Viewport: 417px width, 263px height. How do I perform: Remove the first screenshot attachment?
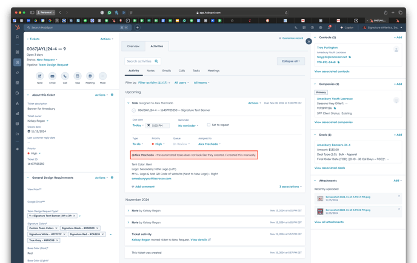click(x=399, y=195)
